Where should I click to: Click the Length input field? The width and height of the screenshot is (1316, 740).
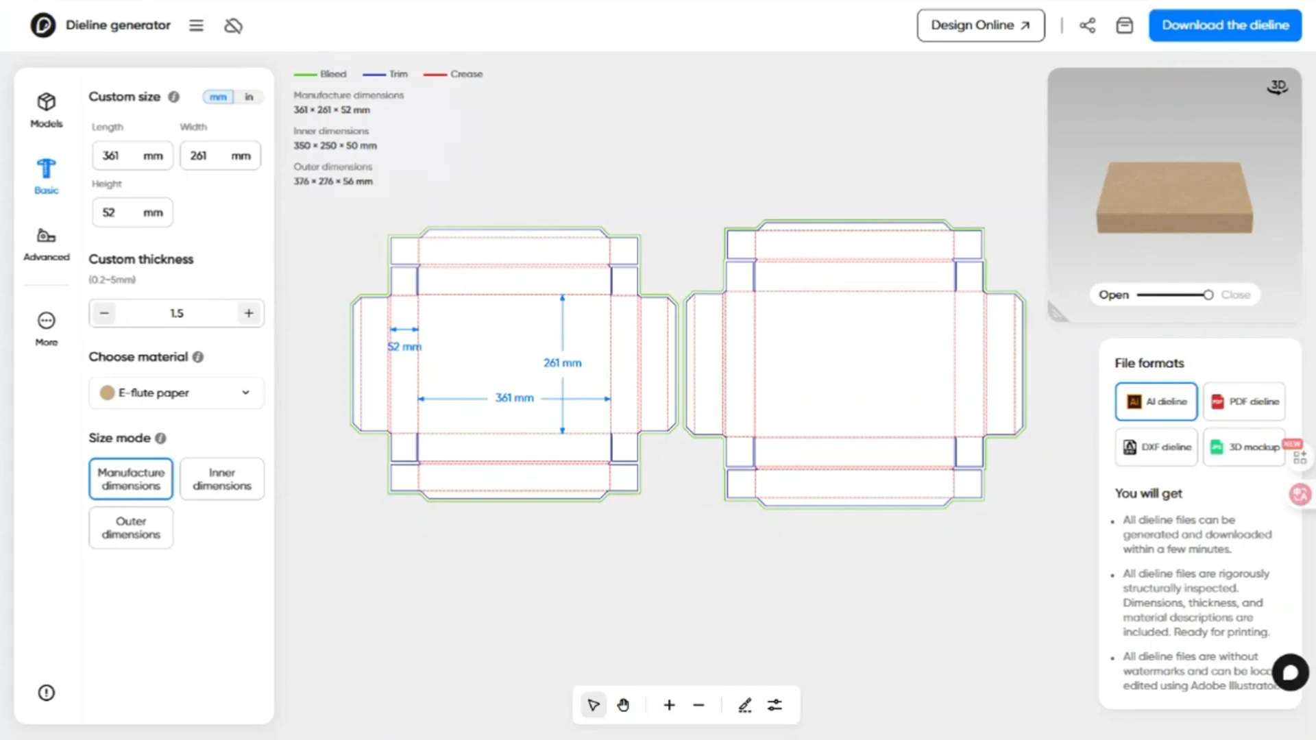pos(132,156)
